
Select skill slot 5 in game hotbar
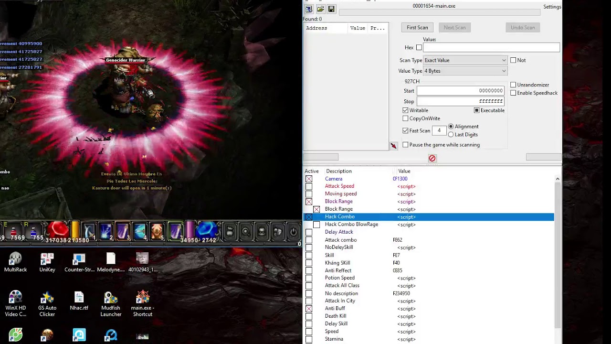[157, 232]
